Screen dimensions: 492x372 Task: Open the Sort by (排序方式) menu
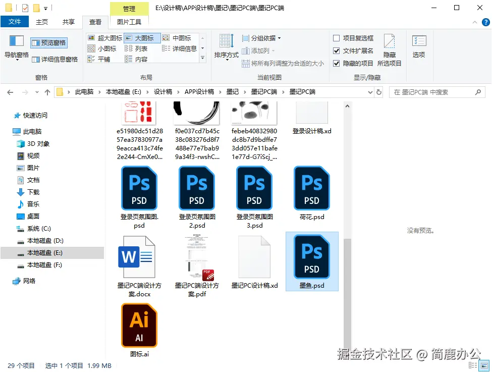point(227,47)
